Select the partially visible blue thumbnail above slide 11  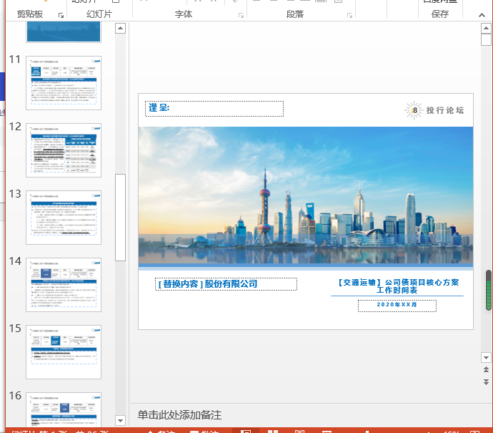tap(64, 31)
